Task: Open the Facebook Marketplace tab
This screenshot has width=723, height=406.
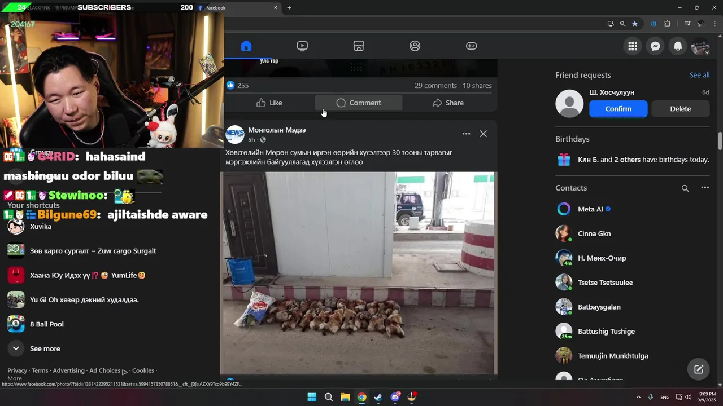Action: [x=359, y=46]
